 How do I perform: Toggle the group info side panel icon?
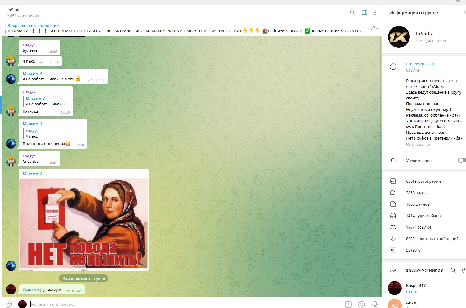pyautogui.click(x=364, y=13)
